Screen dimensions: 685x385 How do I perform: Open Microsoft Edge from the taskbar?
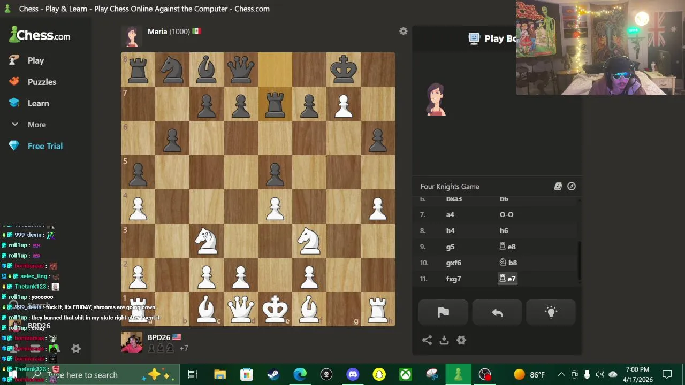click(300, 375)
